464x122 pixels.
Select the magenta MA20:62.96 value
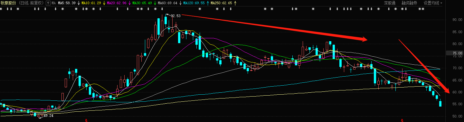coord(116,3)
